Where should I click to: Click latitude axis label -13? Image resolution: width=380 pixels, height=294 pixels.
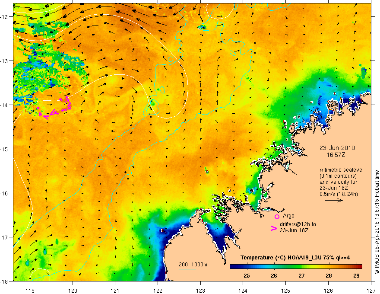[x=4, y=61]
